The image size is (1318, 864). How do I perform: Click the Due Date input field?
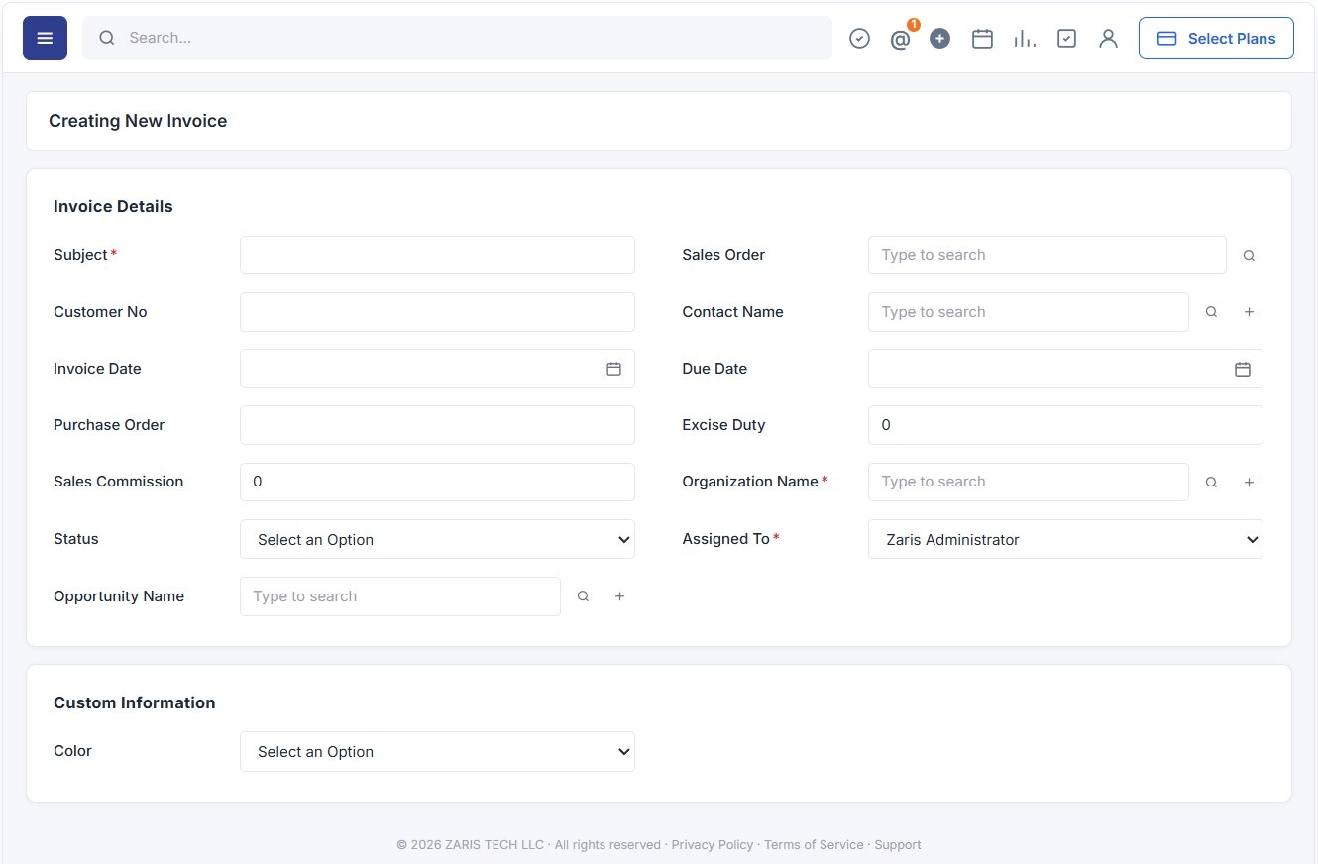click(x=1065, y=369)
